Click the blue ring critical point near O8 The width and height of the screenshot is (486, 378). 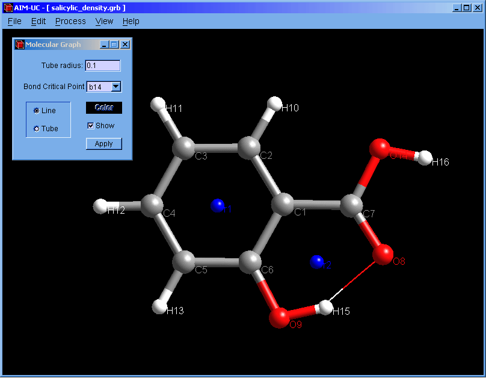[316, 262]
